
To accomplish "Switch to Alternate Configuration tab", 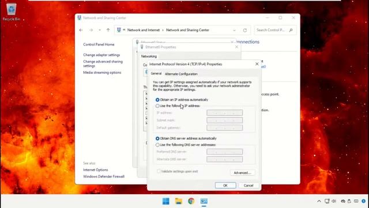I will (x=181, y=74).
